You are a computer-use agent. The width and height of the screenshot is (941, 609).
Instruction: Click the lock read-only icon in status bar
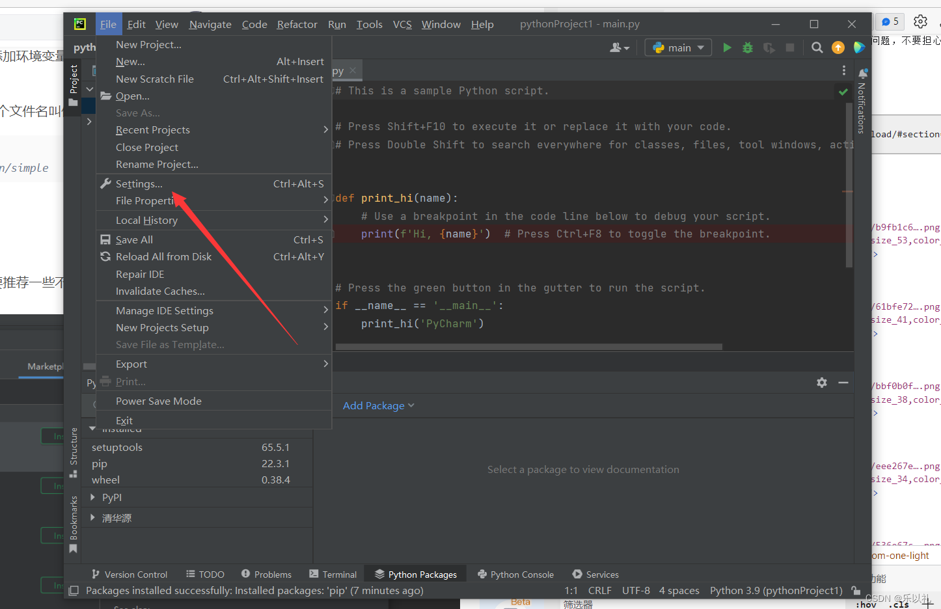856,590
